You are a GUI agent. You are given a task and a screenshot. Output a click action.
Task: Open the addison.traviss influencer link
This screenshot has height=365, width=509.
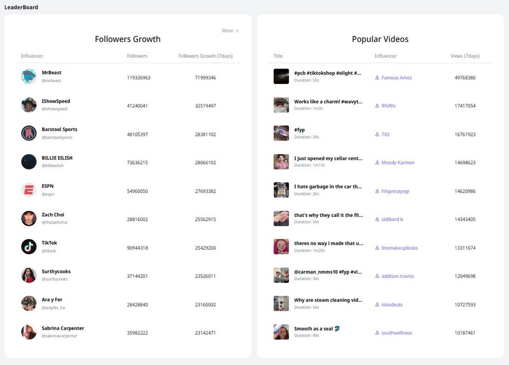[398, 276]
